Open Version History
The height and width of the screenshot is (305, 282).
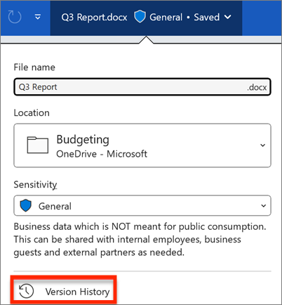pos(63,290)
